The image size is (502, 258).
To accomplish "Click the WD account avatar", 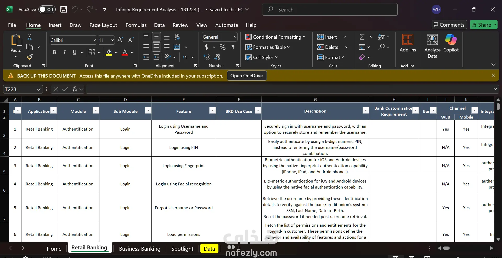I will 436,10.
